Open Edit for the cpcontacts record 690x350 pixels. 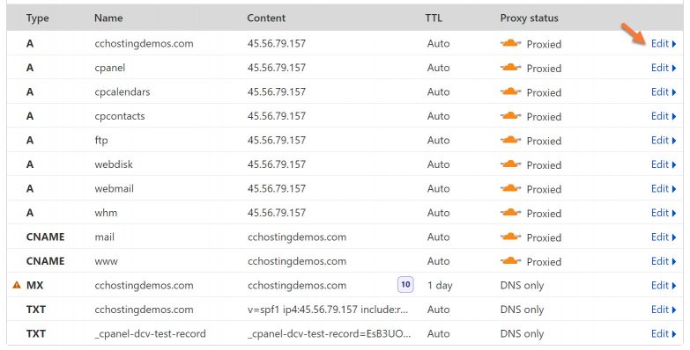point(664,116)
